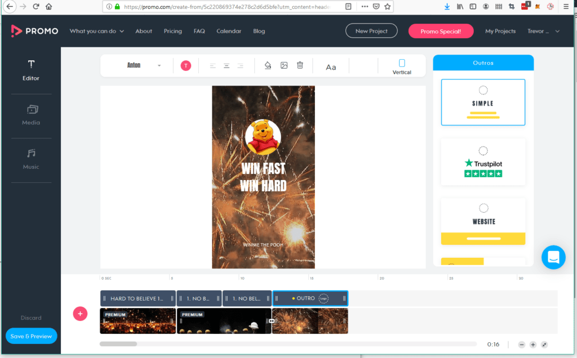Align text left
The width and height of the screenshot is (577, 358).
(x=212, y=66)
